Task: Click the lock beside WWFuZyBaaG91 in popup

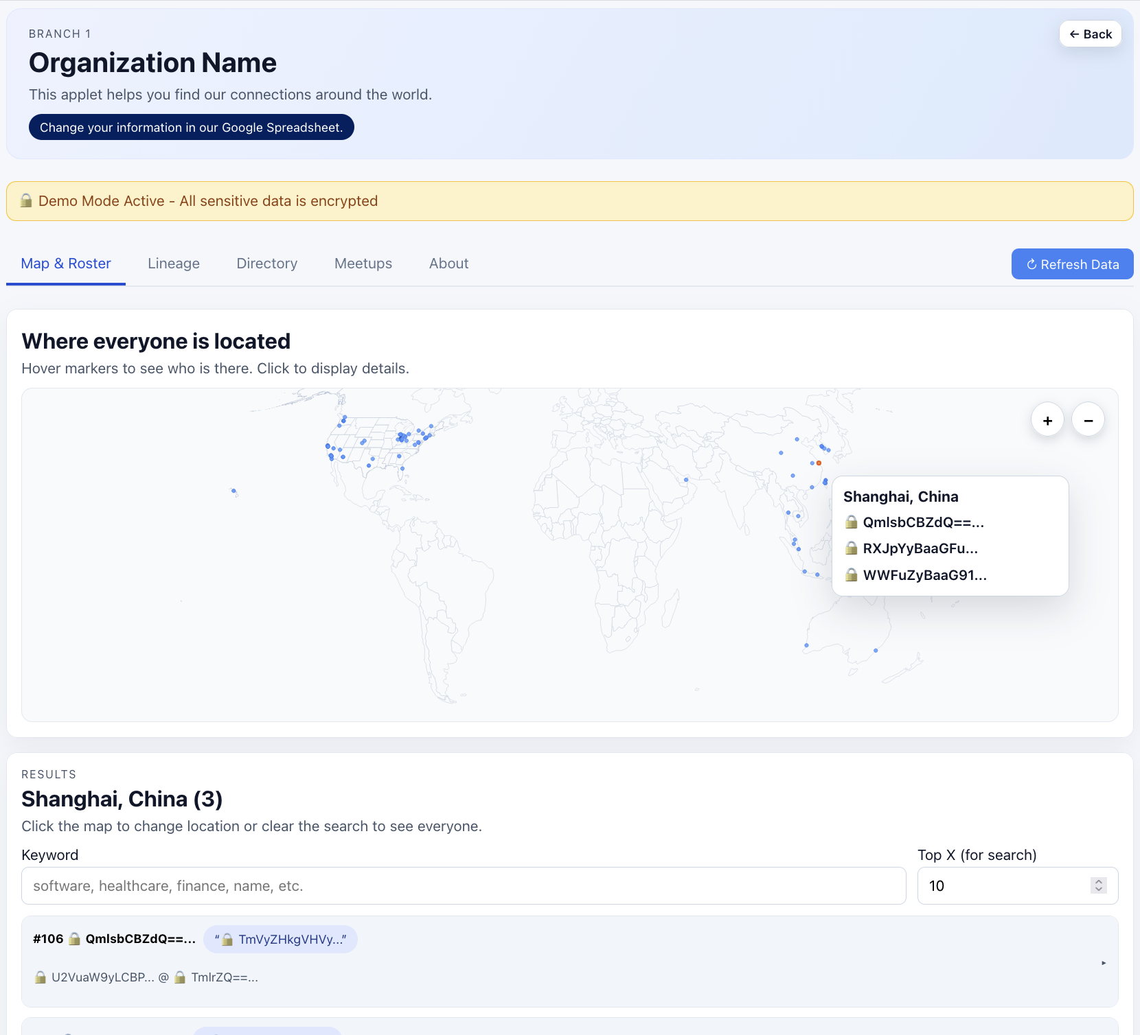Action: [852, 575]
